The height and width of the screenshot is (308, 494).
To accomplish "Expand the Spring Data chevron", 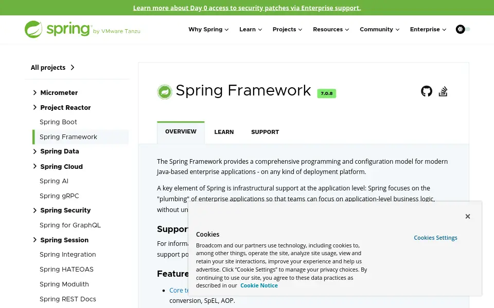I will pos(34,151).
